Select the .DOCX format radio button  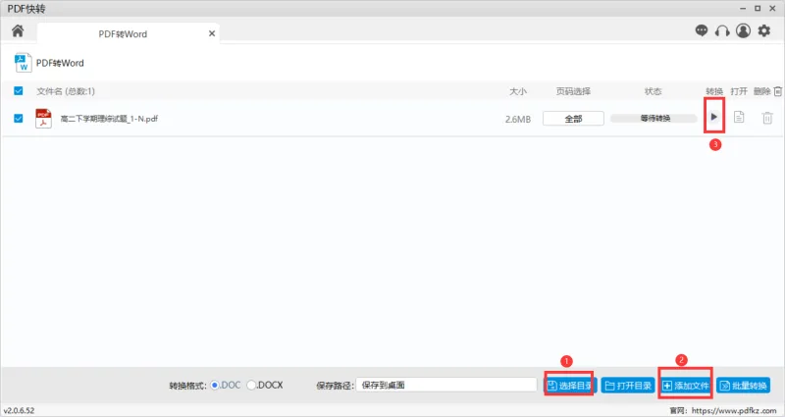pyautogui.click(x=251, y=385)
